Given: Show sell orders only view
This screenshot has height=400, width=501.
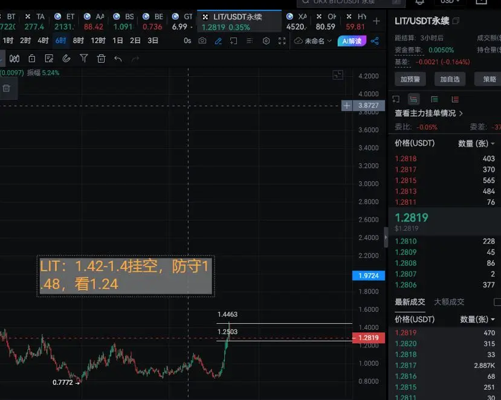Looking at the screenshot, I should pos(455,99).
